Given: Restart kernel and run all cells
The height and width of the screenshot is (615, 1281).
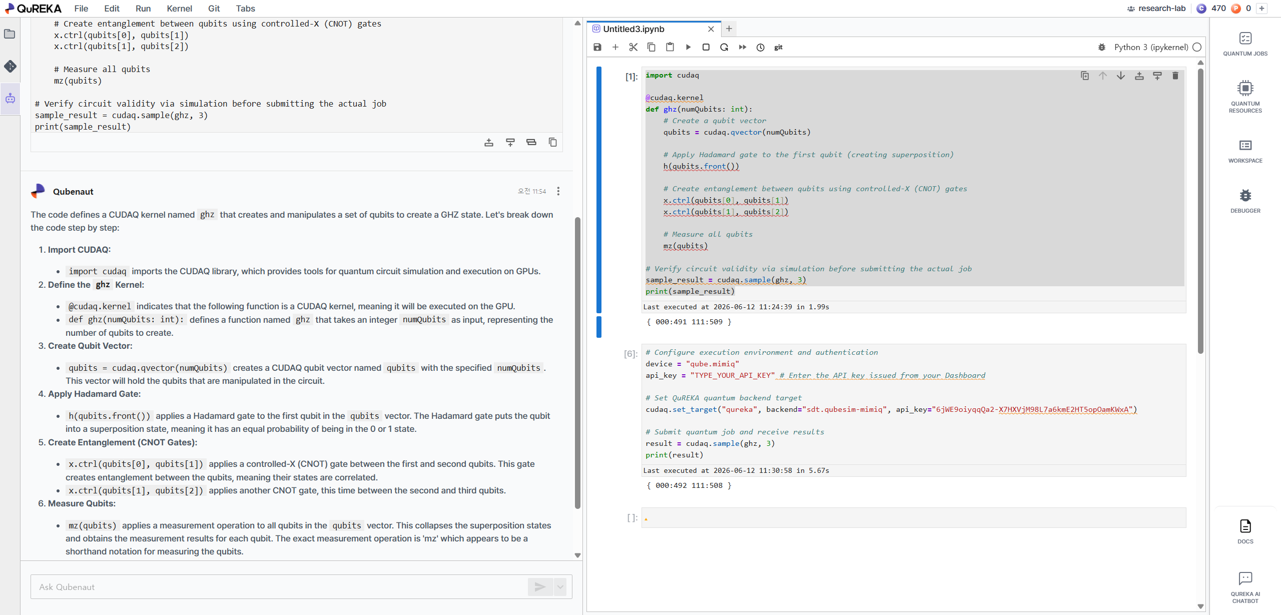Looking at the screenshot, I should [x=743, y=47].
